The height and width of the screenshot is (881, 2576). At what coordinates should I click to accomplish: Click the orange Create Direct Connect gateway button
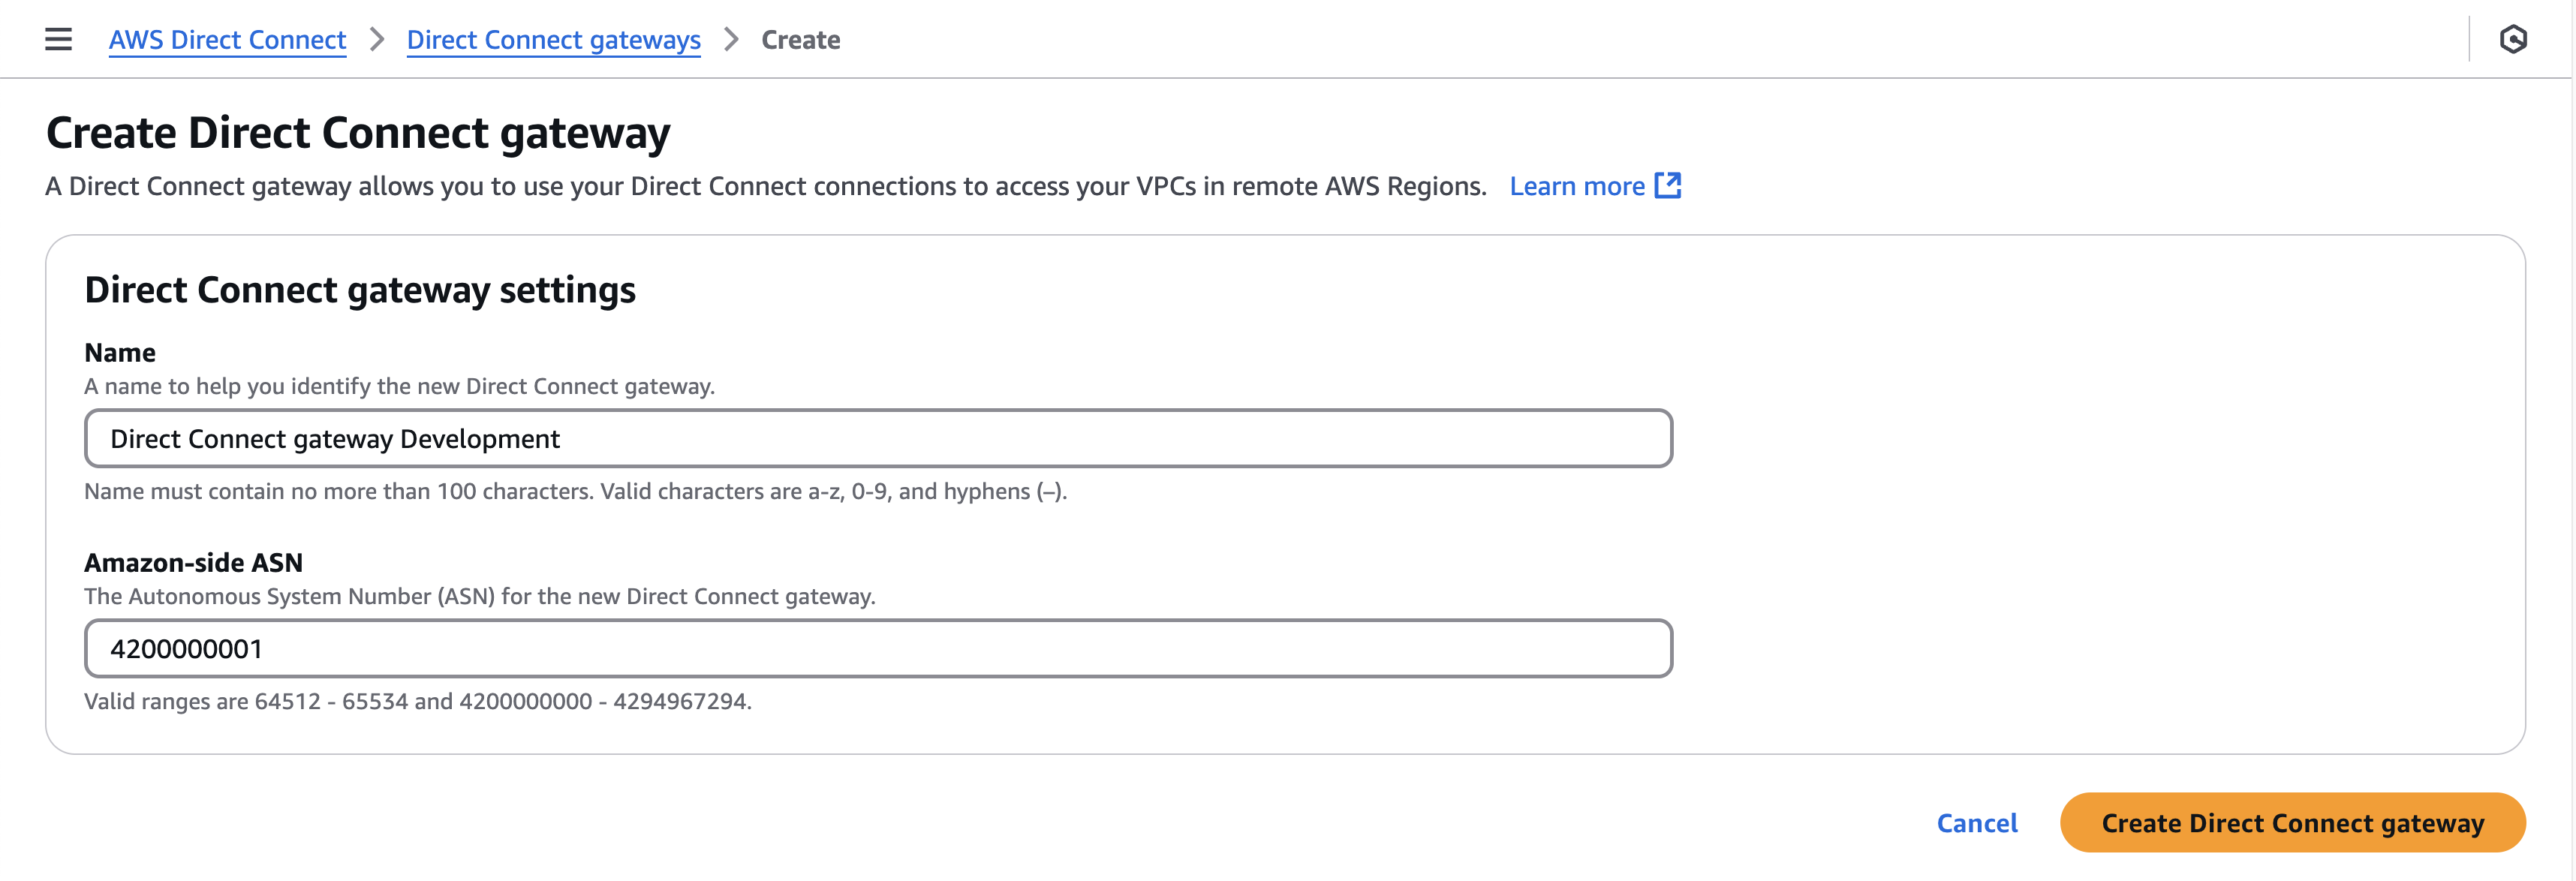pos(2292,823)
